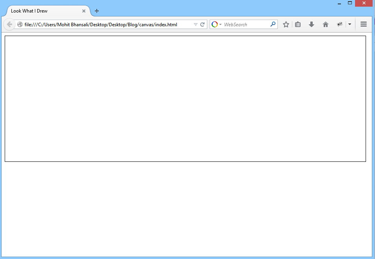375x259 pixels.
Task: Open the search engine selector dropdown
Action: coord(216,24)
